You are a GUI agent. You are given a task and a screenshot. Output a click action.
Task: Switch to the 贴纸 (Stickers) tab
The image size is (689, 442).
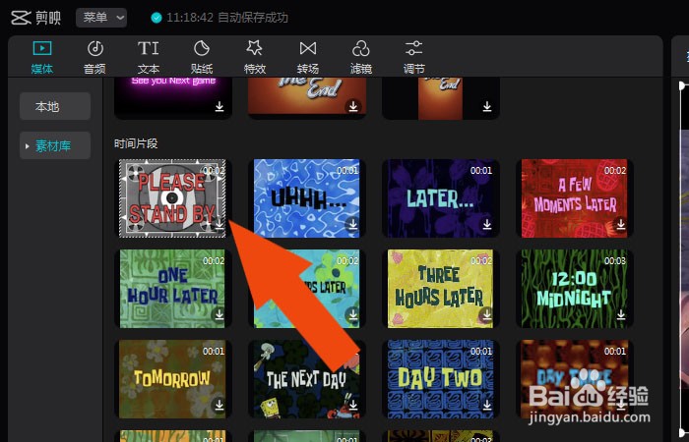coord(202,57)
